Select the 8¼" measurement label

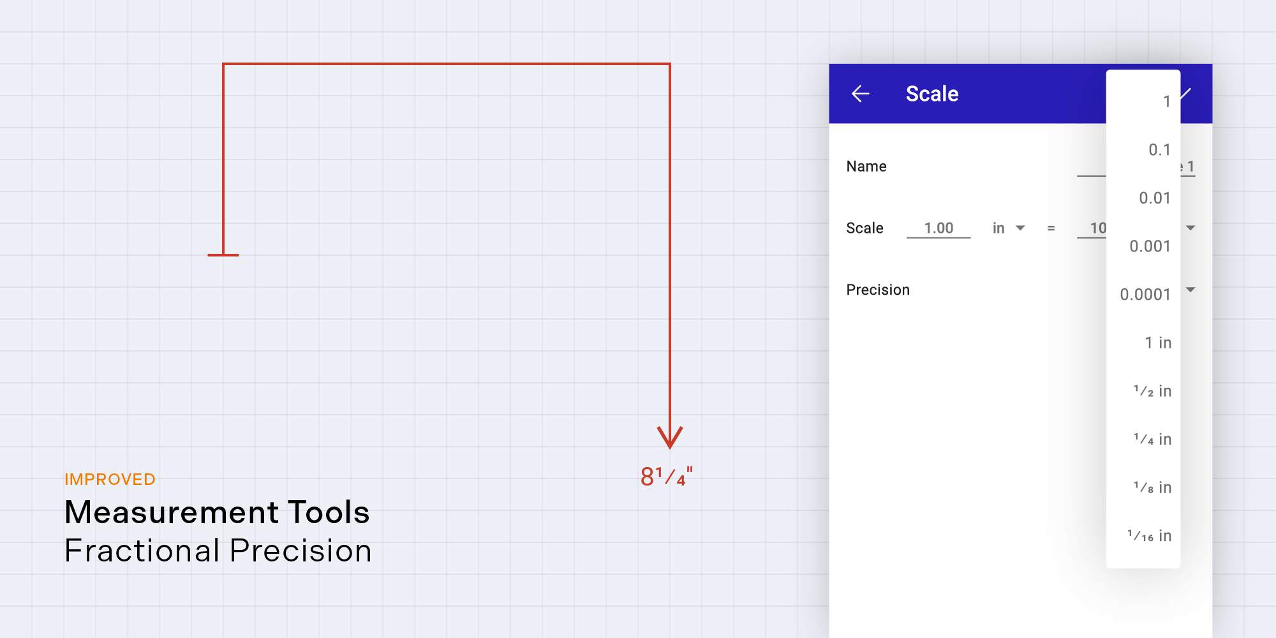pos(666,477)
